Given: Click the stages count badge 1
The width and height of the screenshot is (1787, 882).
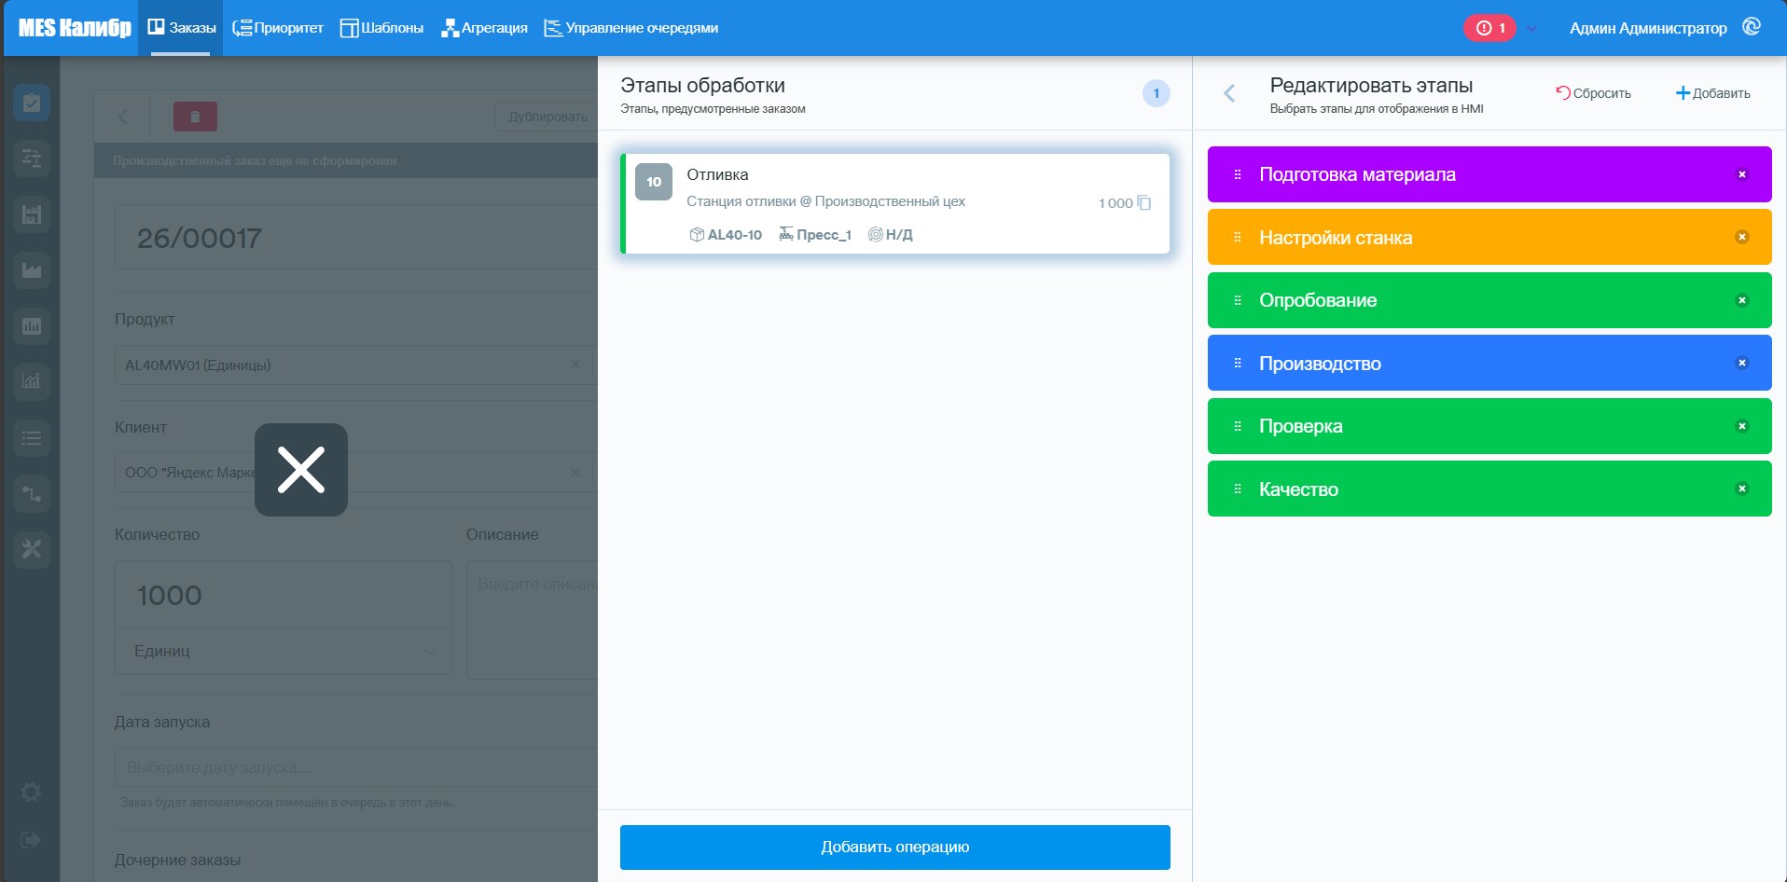Looking at the screenshot, I should 1157,93.
